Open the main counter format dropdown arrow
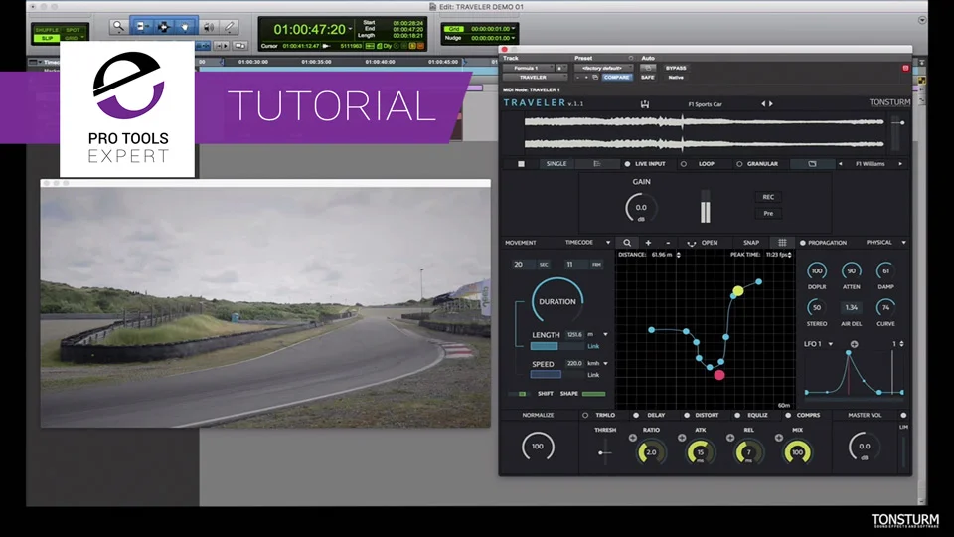The image size is (954, 537). (x=350, y=29)
